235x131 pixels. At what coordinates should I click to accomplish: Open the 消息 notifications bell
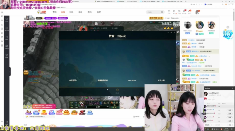pos(189,12)
